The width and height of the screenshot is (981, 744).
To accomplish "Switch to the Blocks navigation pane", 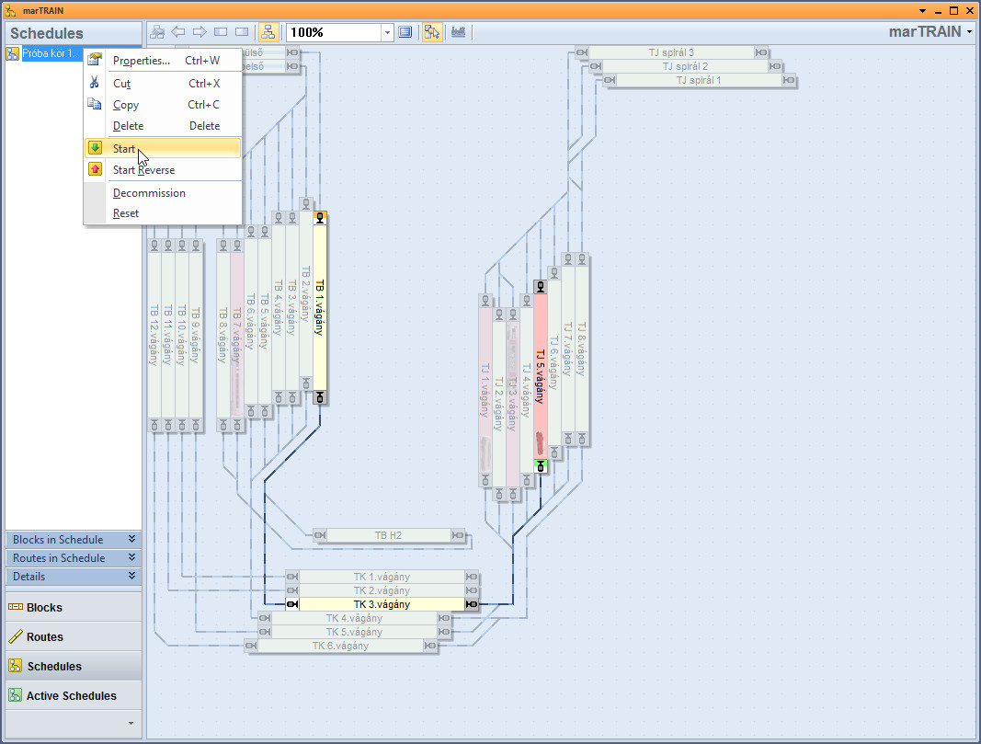I will (x=44, y=608).
